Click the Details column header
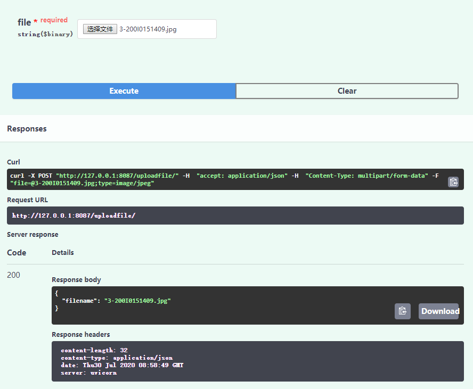The image size is (473, 389). point(62,252)
